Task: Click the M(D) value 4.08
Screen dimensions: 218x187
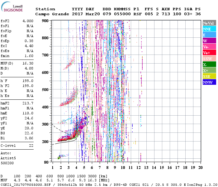Action: 29,68
